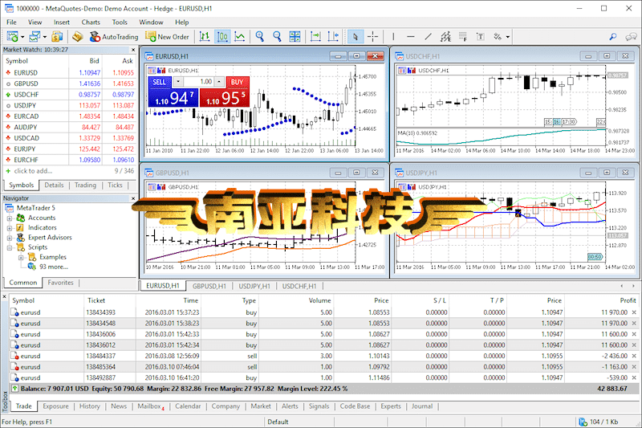Tile chart windows icon

click(x=295, y=36)
